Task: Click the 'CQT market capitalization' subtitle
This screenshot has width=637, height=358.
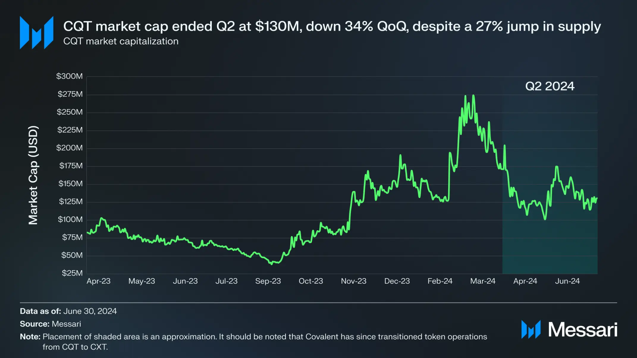Action: coord(121,41)
